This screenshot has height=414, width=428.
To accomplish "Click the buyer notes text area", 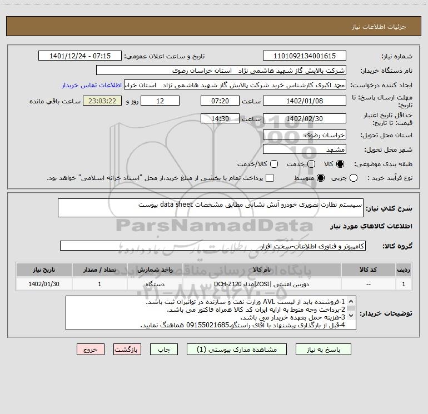I will 211,313.
